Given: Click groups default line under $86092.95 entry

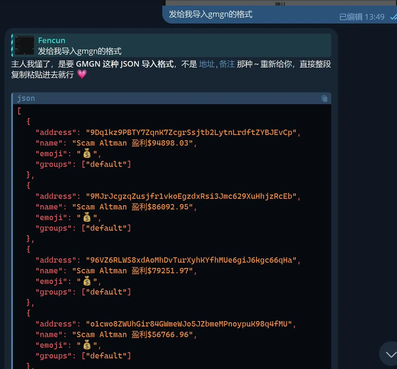Looking at the screenshot, I should [83, 228].
